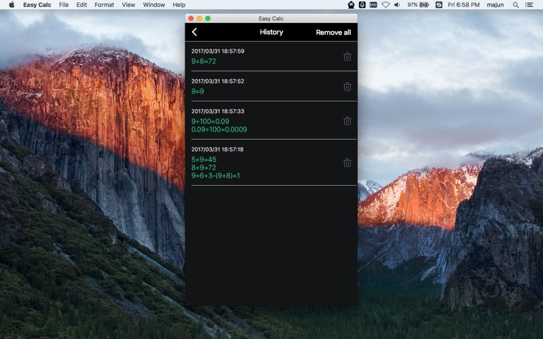Open the Edit menu
The image size is (543, 339).
click(81, 5)
